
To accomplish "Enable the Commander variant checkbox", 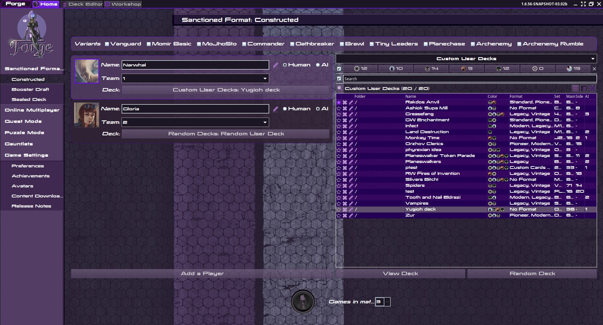I will [244, 44].
